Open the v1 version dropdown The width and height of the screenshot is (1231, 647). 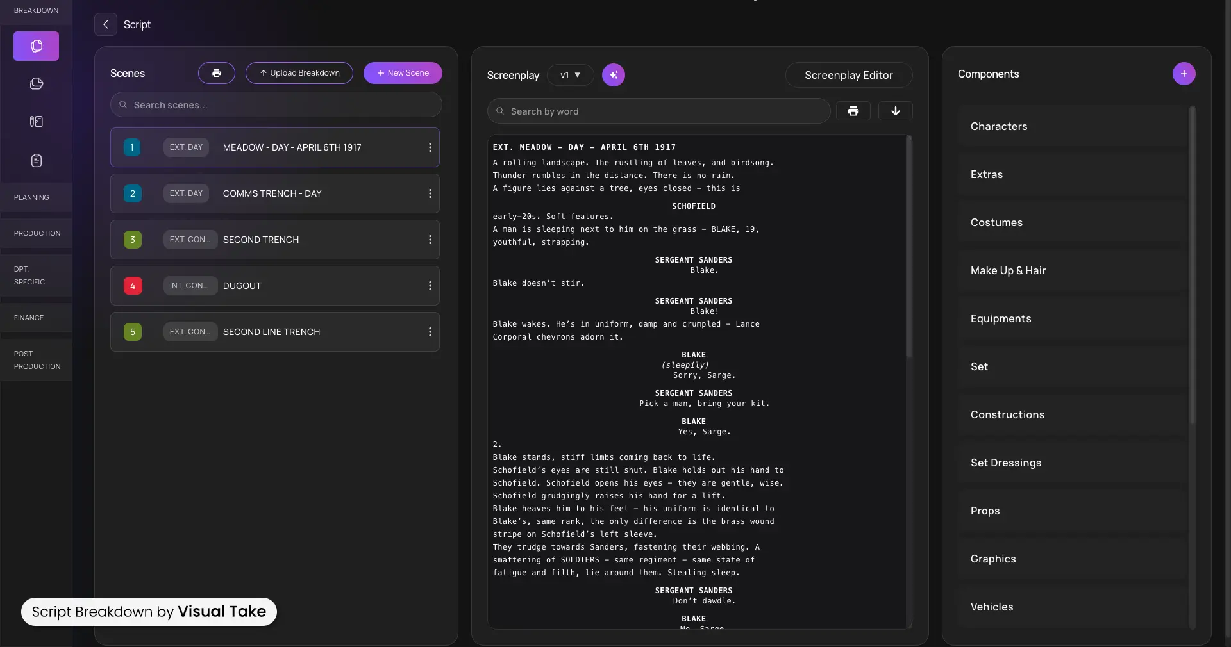pos(570,75)
